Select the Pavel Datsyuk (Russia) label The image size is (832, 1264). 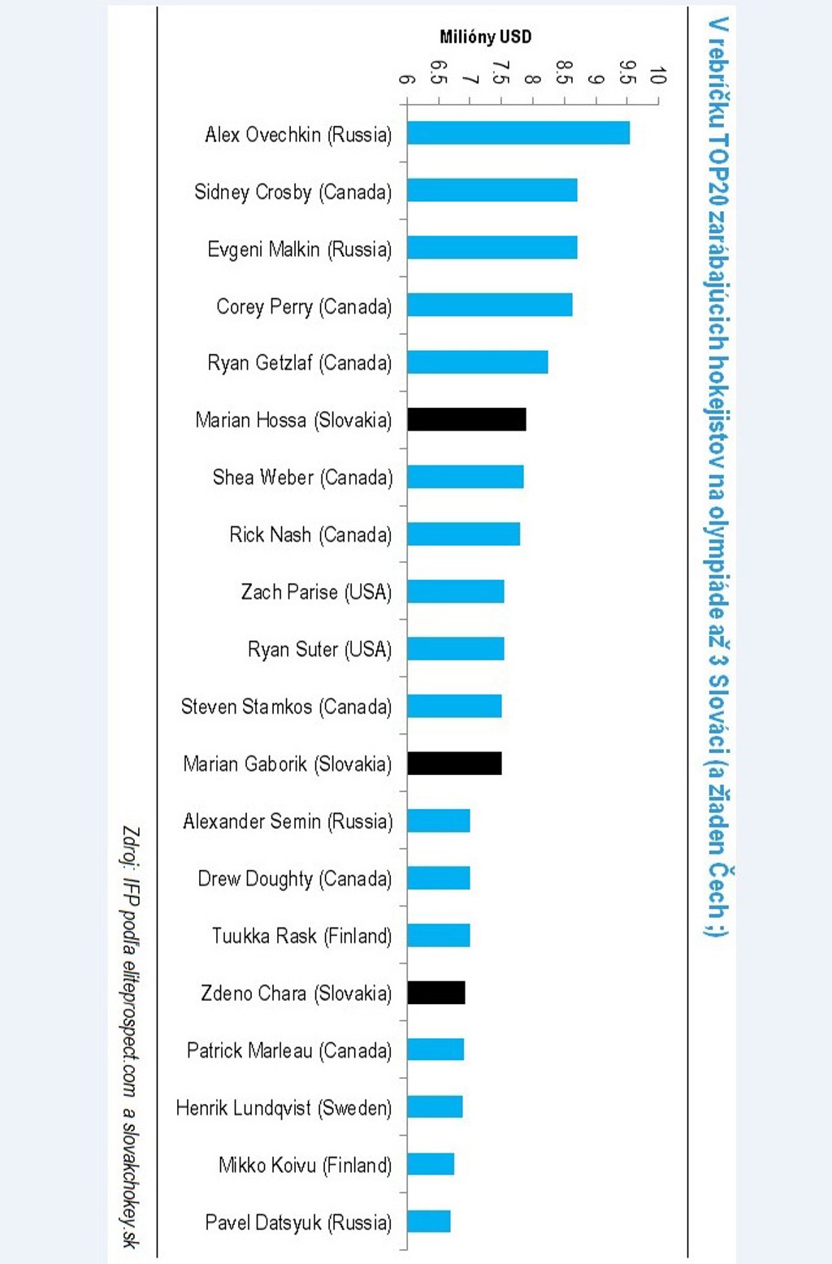pyautogui.click(x=298, y=1223)
